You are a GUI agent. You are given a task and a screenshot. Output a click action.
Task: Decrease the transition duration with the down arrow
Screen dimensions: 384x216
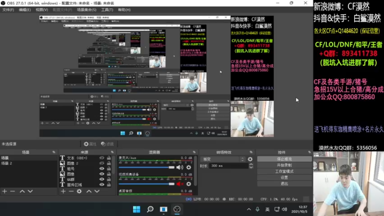(251, 167)
